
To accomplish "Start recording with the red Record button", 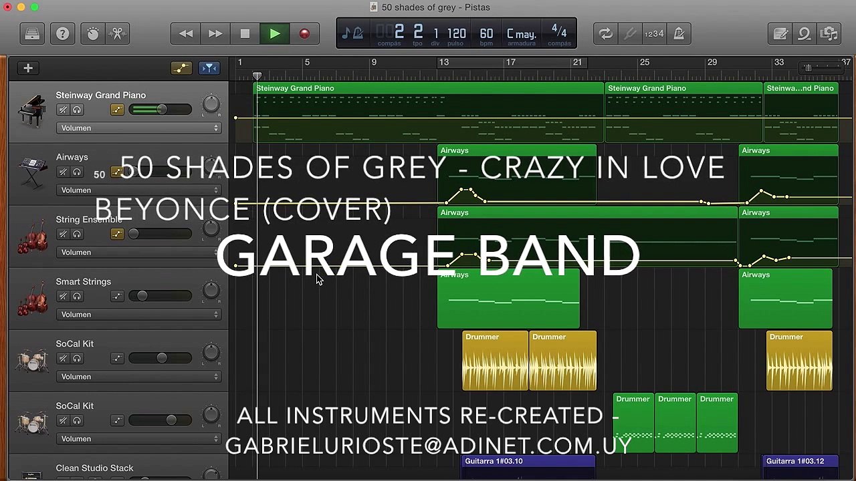I will [x=304, y=33].
